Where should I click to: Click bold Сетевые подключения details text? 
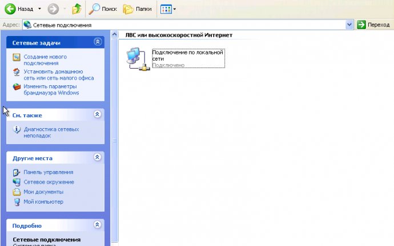coord(47,240)
